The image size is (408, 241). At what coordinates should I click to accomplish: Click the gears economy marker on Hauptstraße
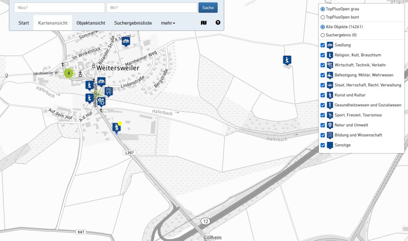click(102, 101)
